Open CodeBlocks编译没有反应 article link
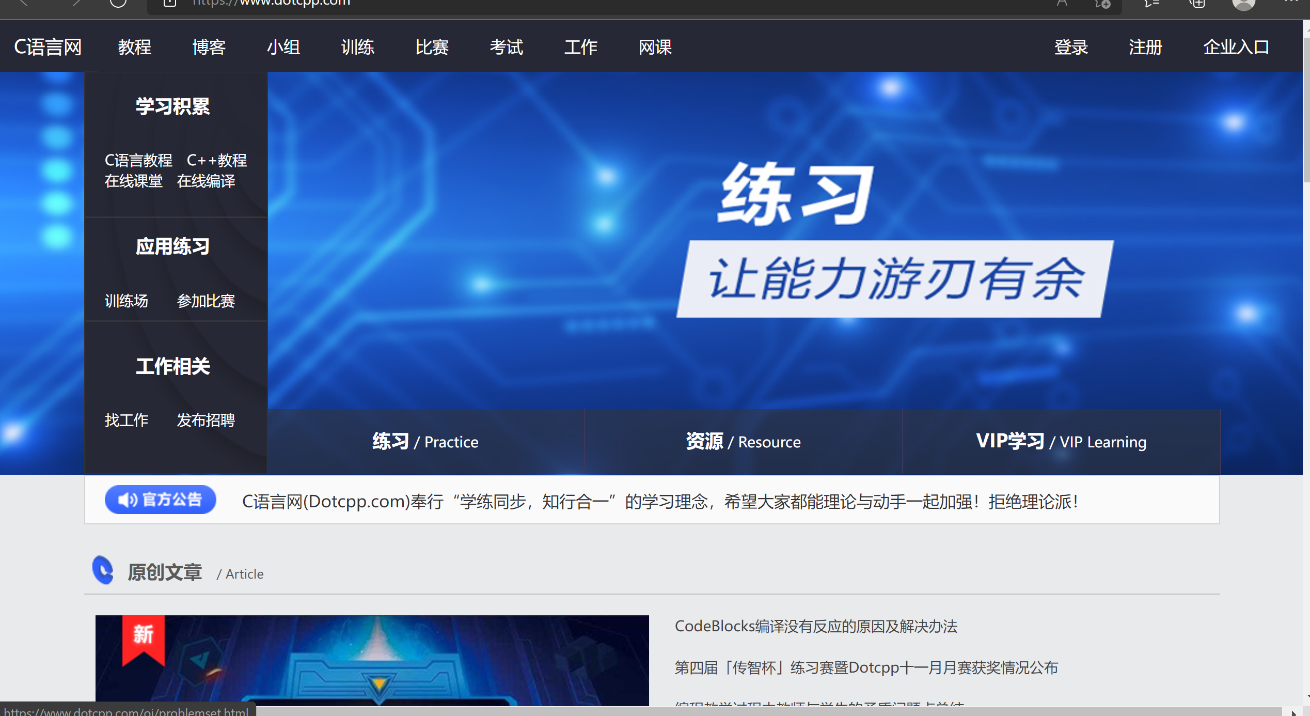This screenshot has width=1310, height=716. [816, 626]
